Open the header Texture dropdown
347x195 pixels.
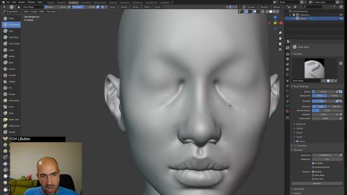[125, 7]
